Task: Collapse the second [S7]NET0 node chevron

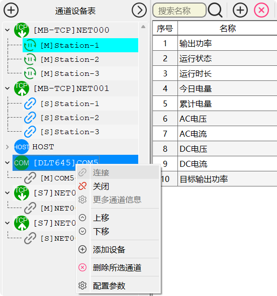Action: tap(8, 223)
